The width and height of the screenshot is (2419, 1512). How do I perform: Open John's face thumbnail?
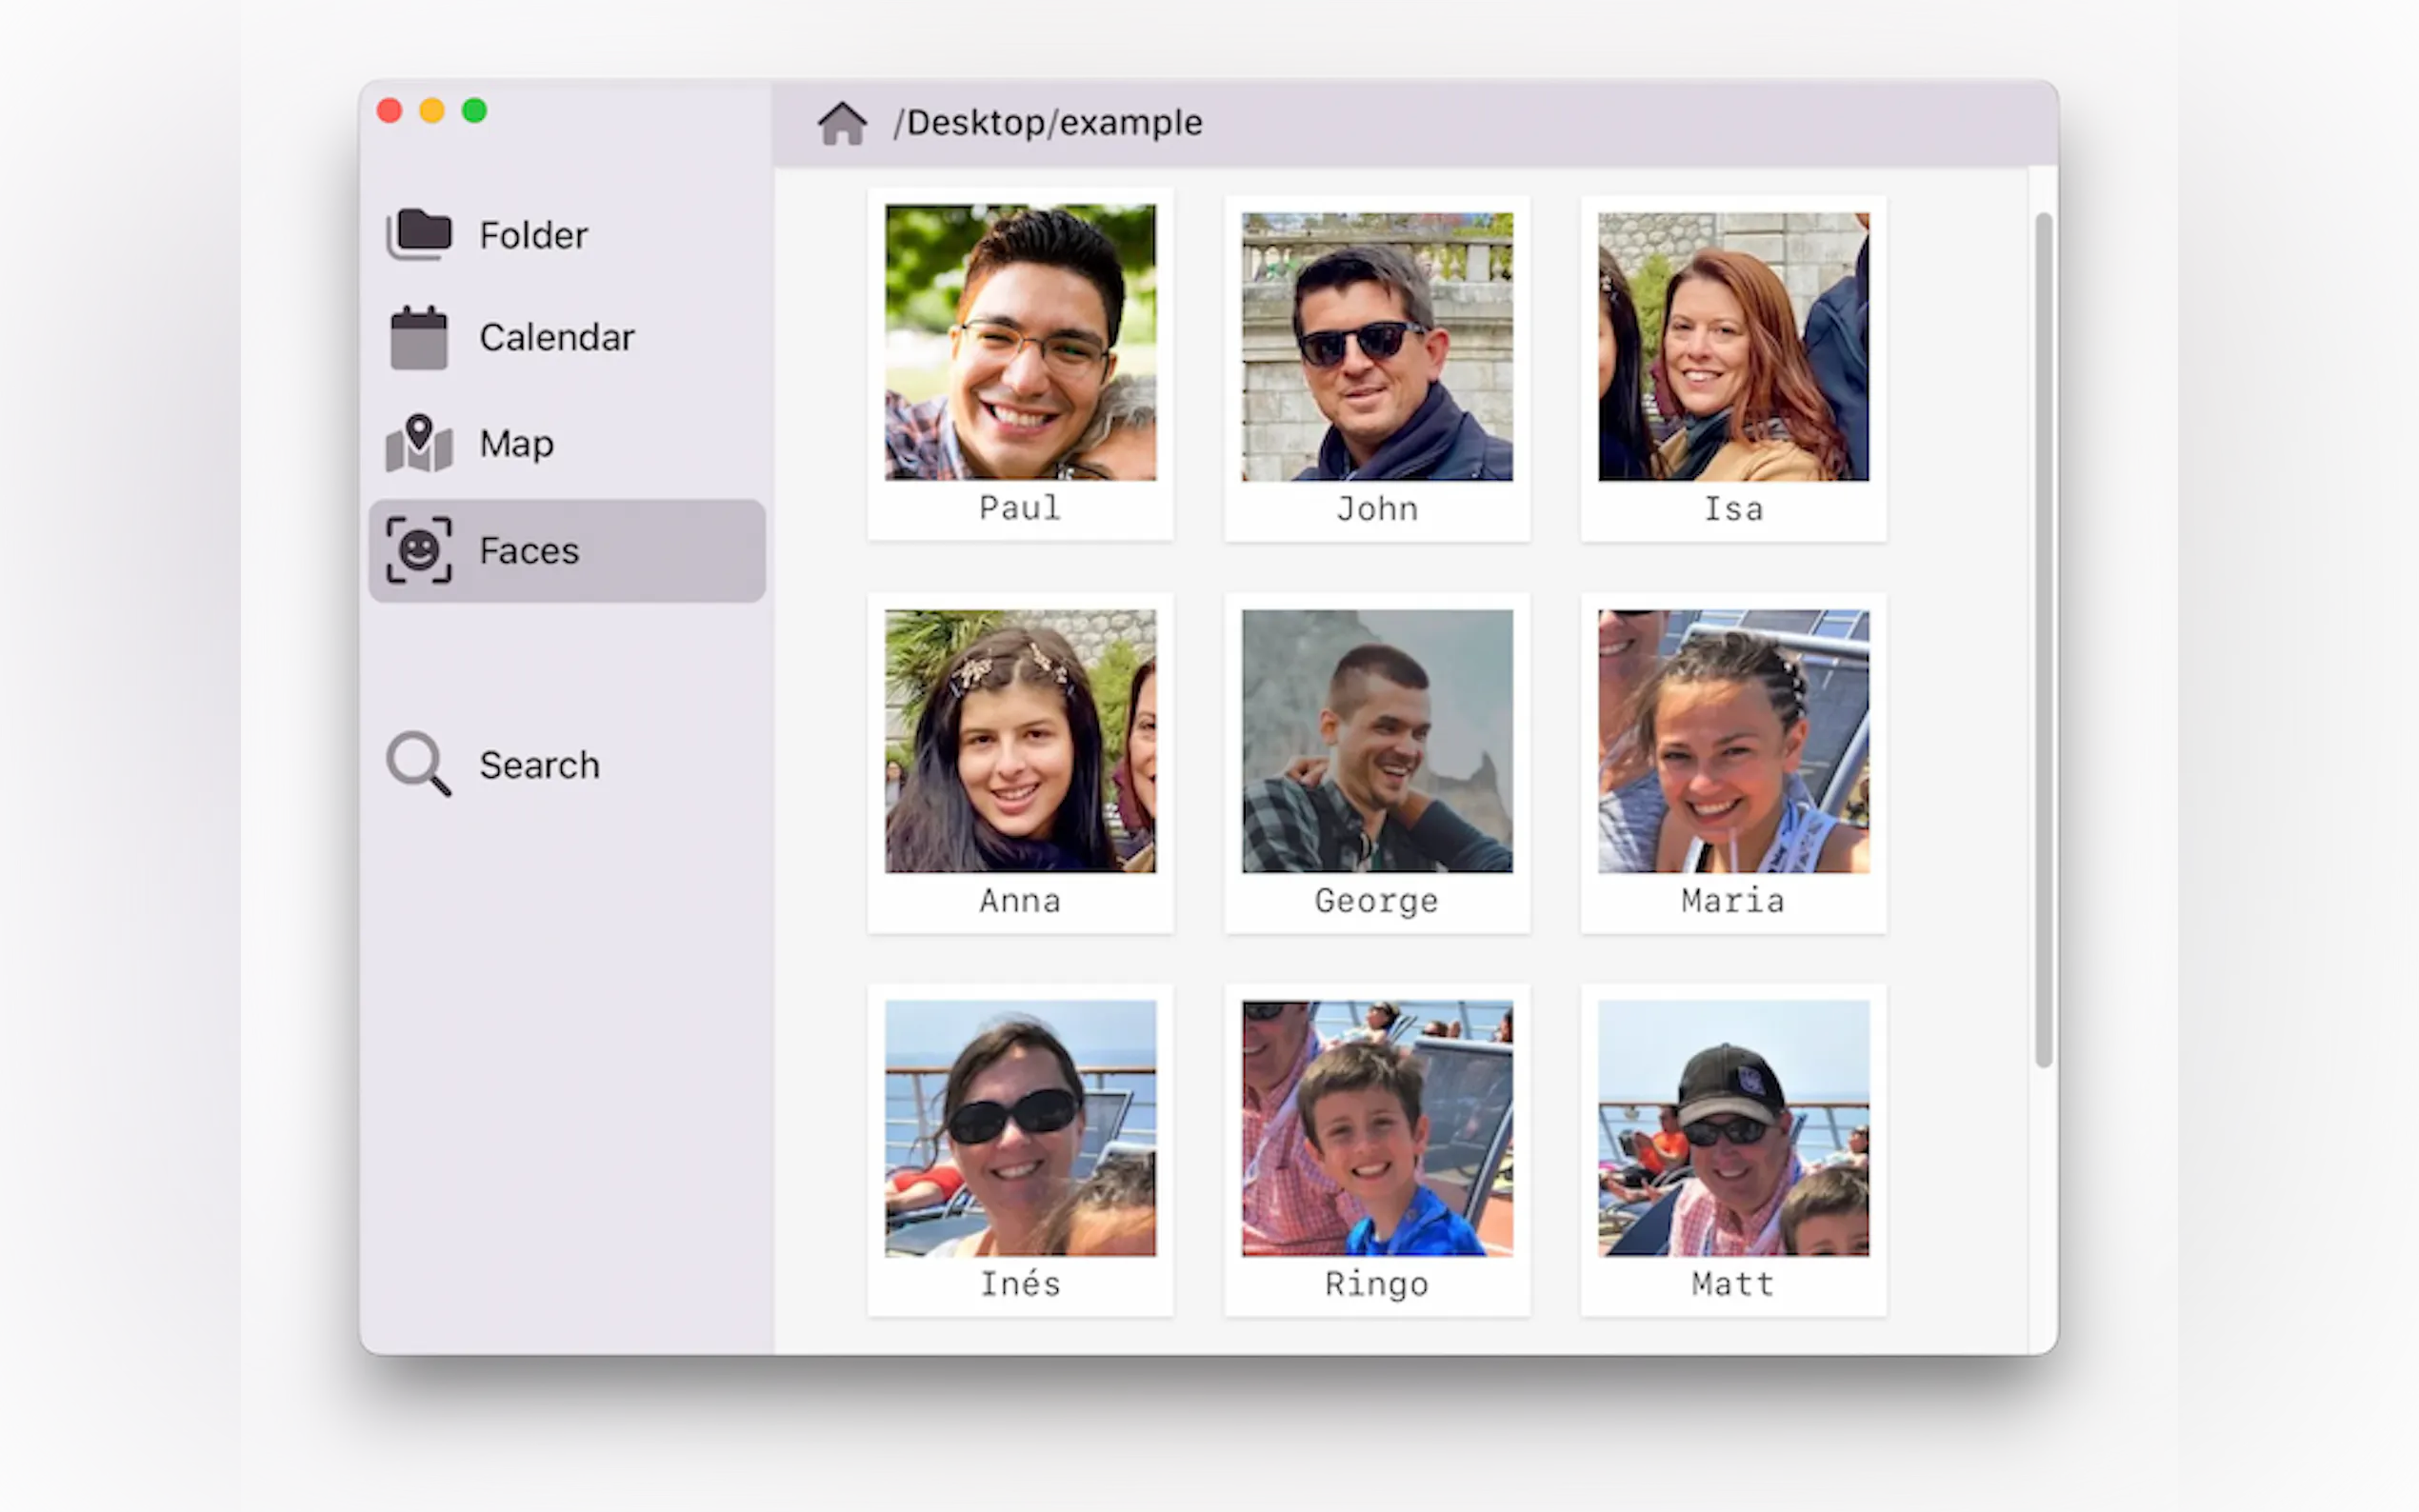[1377, 346]
